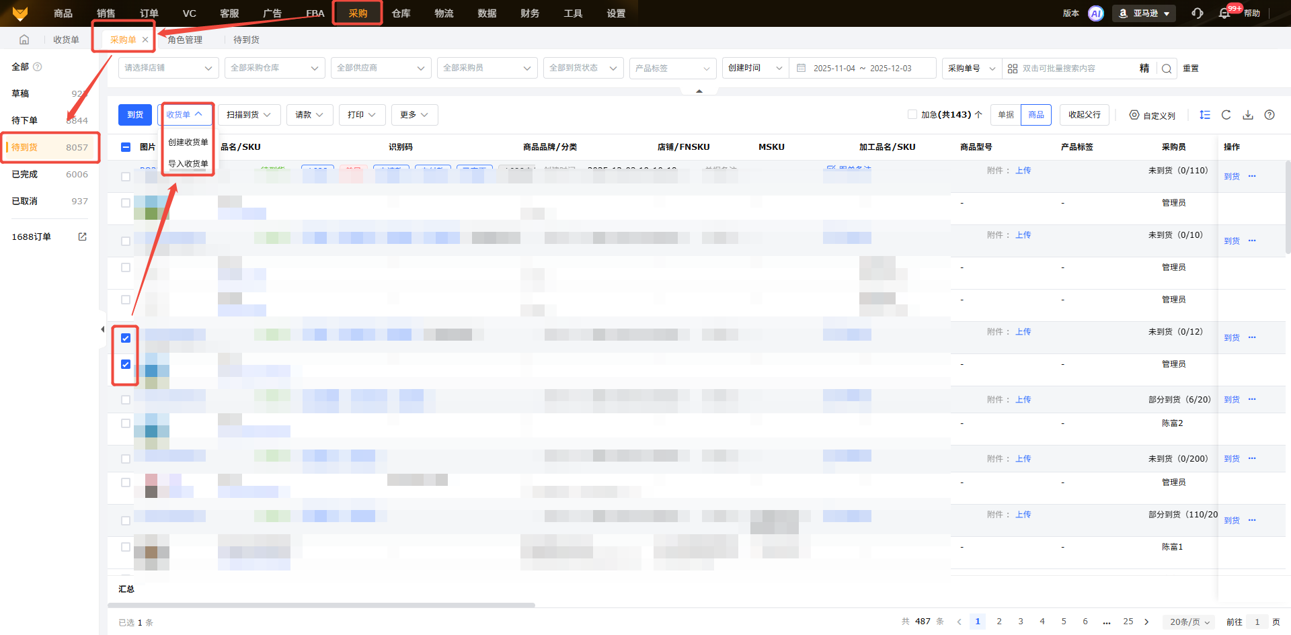Viewport: 1291px width, 635px height.
Task: Click the vertical scrollbar of the table
Action: click(x=1288, y=207)
